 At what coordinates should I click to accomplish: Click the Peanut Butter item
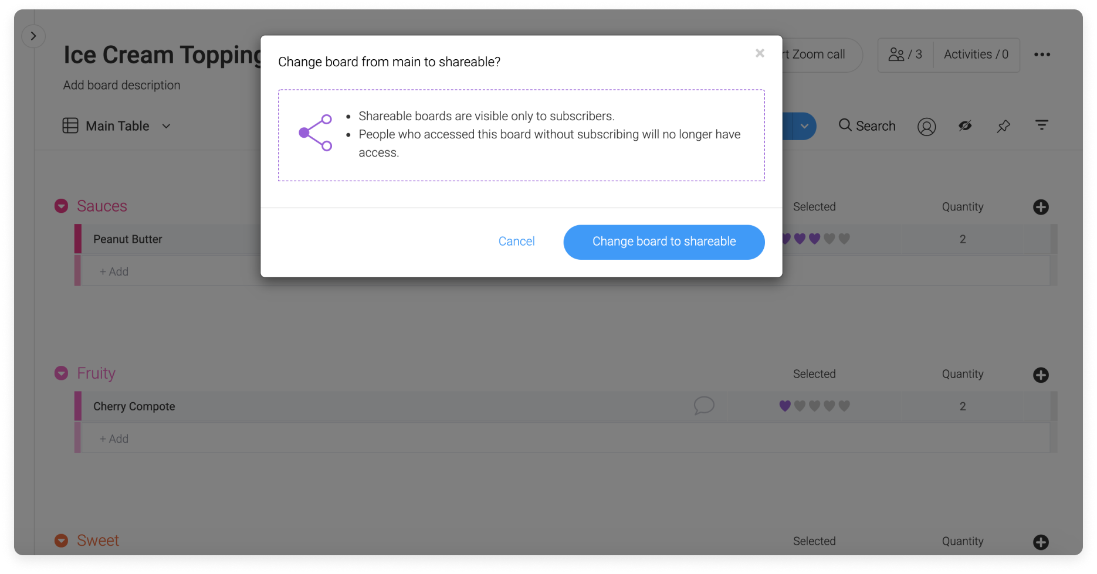tap(127, 239)
